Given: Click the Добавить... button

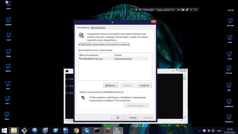Looking at the screenshot, I should 111,85.
